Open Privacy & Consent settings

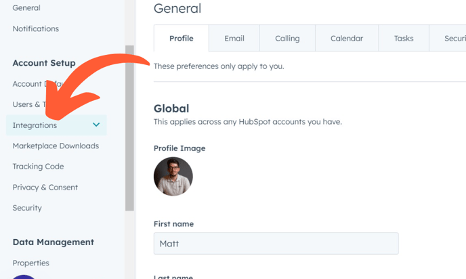[45, 187]
